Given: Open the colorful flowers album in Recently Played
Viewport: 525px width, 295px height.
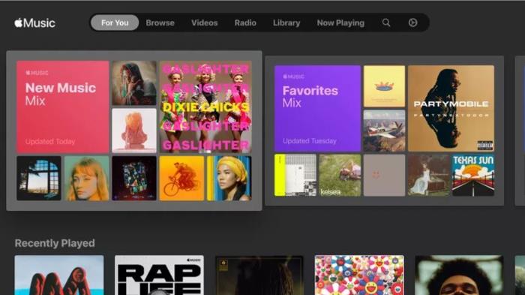Looking at the screenshot, I should coord(359,275).
